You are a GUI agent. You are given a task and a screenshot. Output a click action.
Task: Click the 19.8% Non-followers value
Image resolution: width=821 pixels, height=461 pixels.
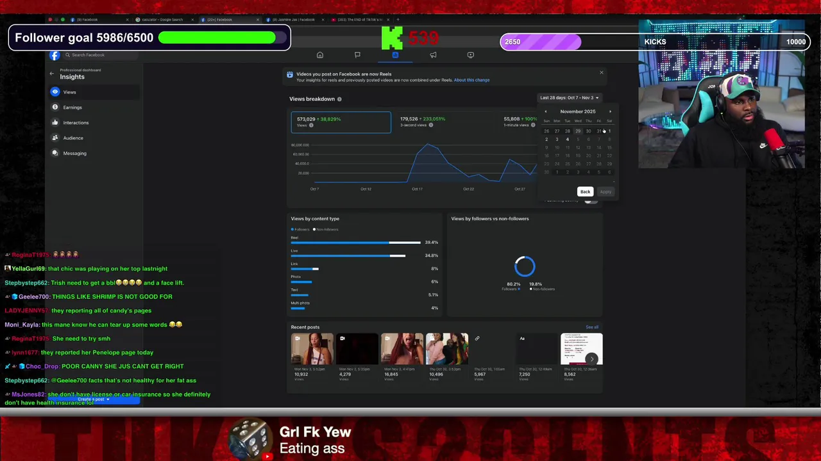coord(536,284)
